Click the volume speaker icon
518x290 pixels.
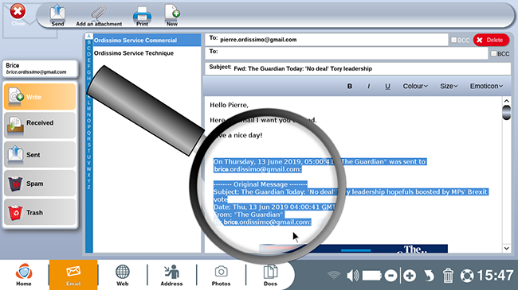pyautogui.click(x=352, y=276)
